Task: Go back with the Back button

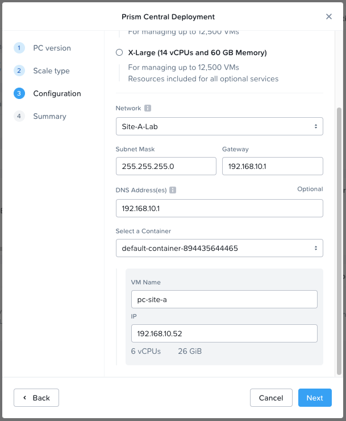Action: click(36, 398)
